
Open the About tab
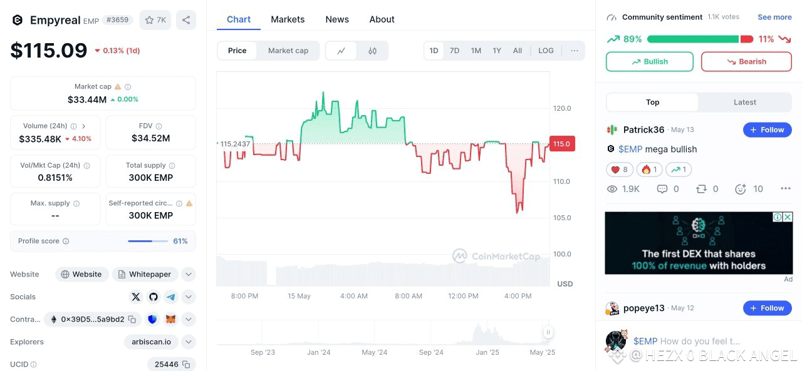382,19
